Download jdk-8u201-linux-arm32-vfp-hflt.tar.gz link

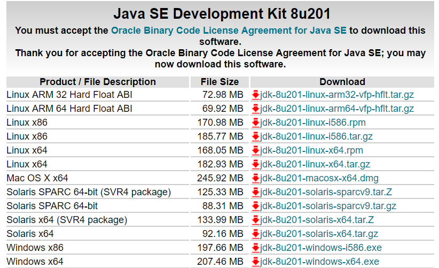(337, 95)
